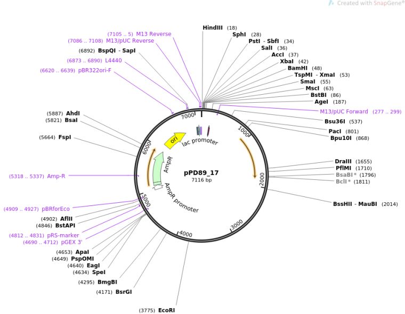Click the pBR322ori-F primer label
The image size is (405, 314).
pyautogui.click(x=95, y=70)
